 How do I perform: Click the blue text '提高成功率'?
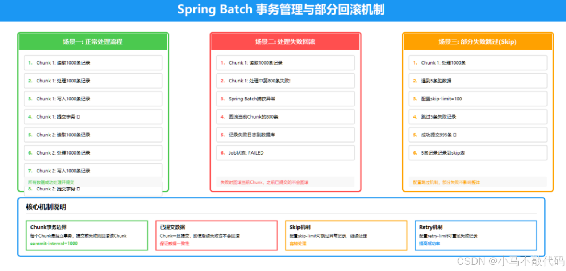click(430, 243)
